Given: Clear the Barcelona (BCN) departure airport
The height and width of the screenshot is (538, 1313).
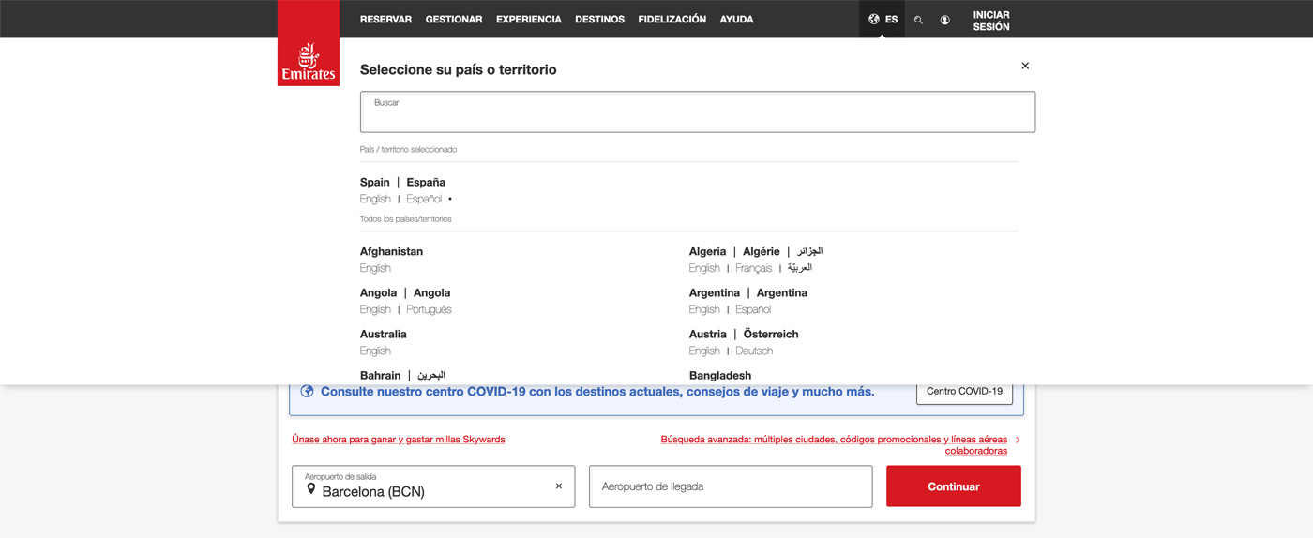Looking at the screenshot, I should 559,486.
